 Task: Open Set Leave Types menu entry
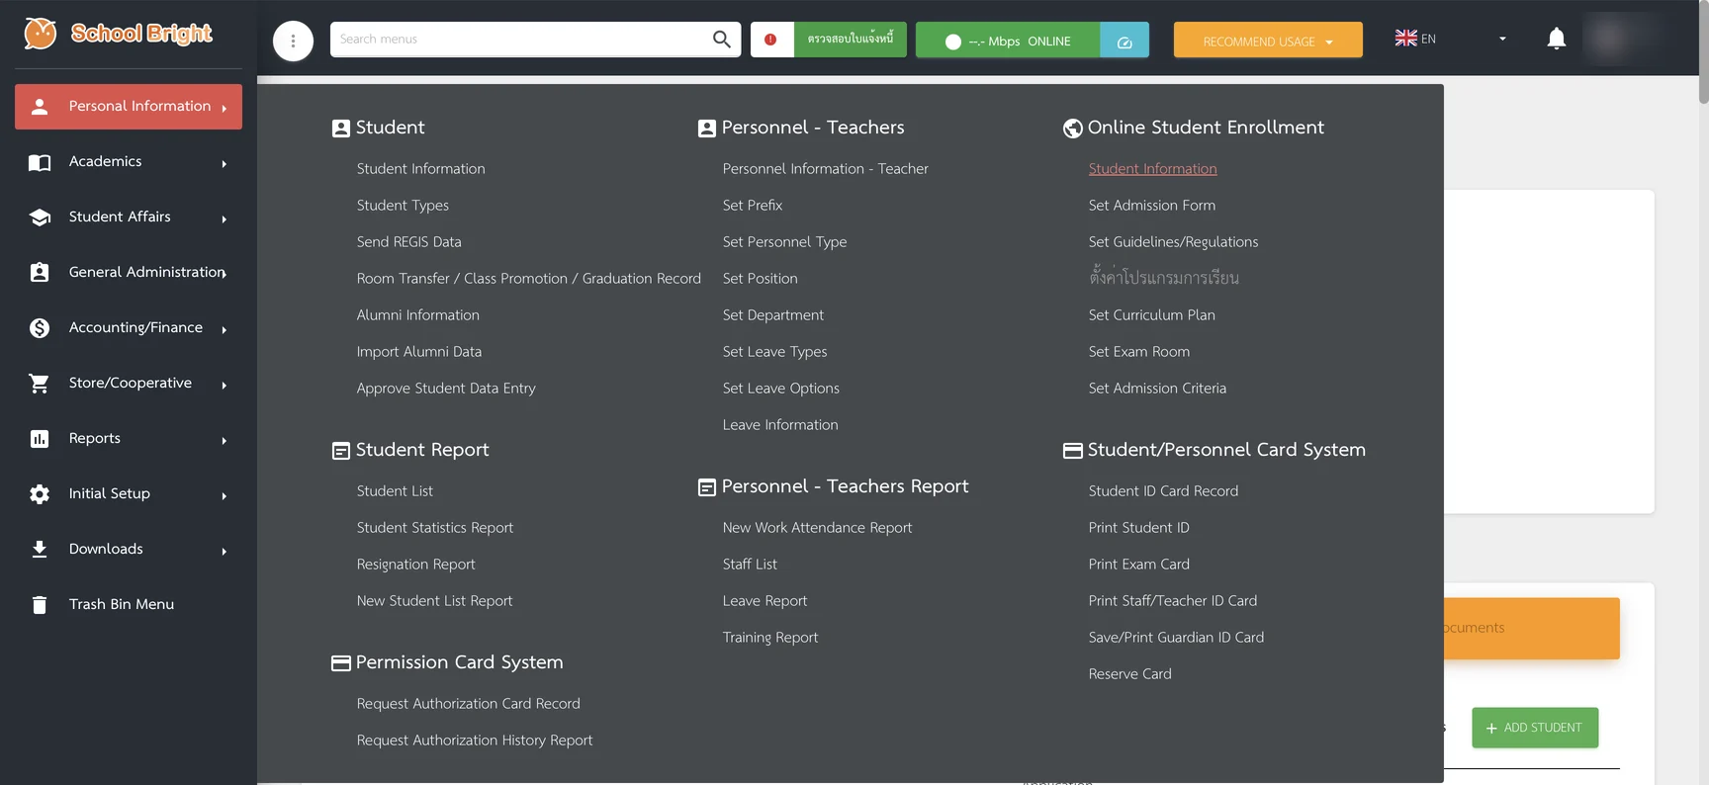[x=774, y=352]
